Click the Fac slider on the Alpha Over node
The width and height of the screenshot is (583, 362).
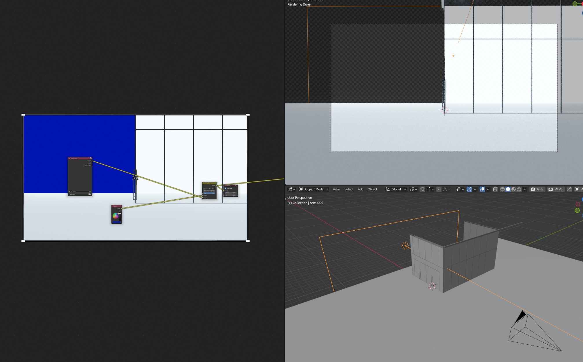[x=209, y=193]
